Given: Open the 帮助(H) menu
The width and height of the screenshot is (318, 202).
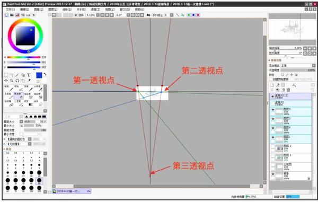Looking at the screenshot, I should click(139, 10).
